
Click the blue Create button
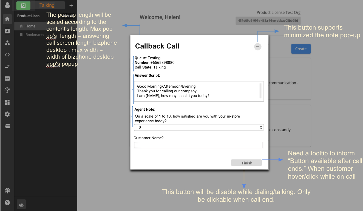[x=301, y=49]
